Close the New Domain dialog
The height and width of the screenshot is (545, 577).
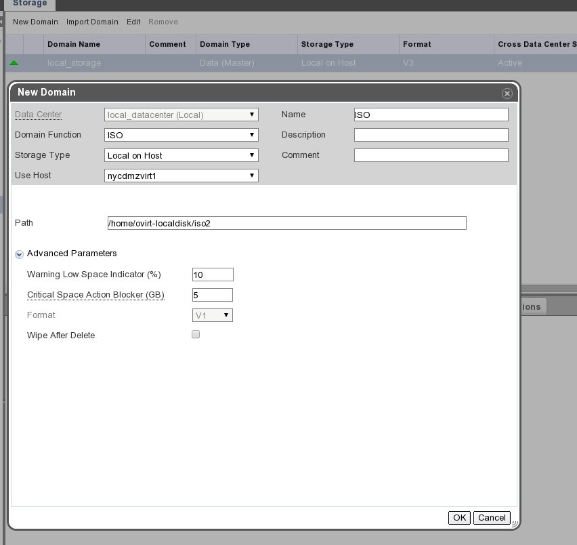point(506,94)
